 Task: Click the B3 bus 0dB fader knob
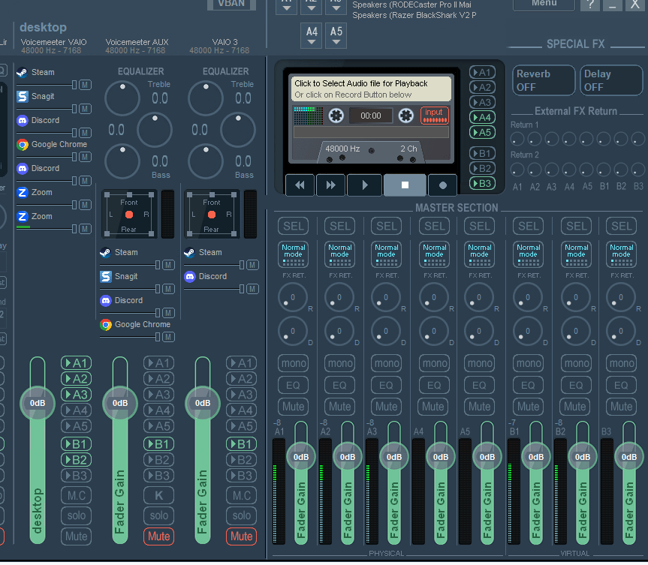(x=629, y=457)
